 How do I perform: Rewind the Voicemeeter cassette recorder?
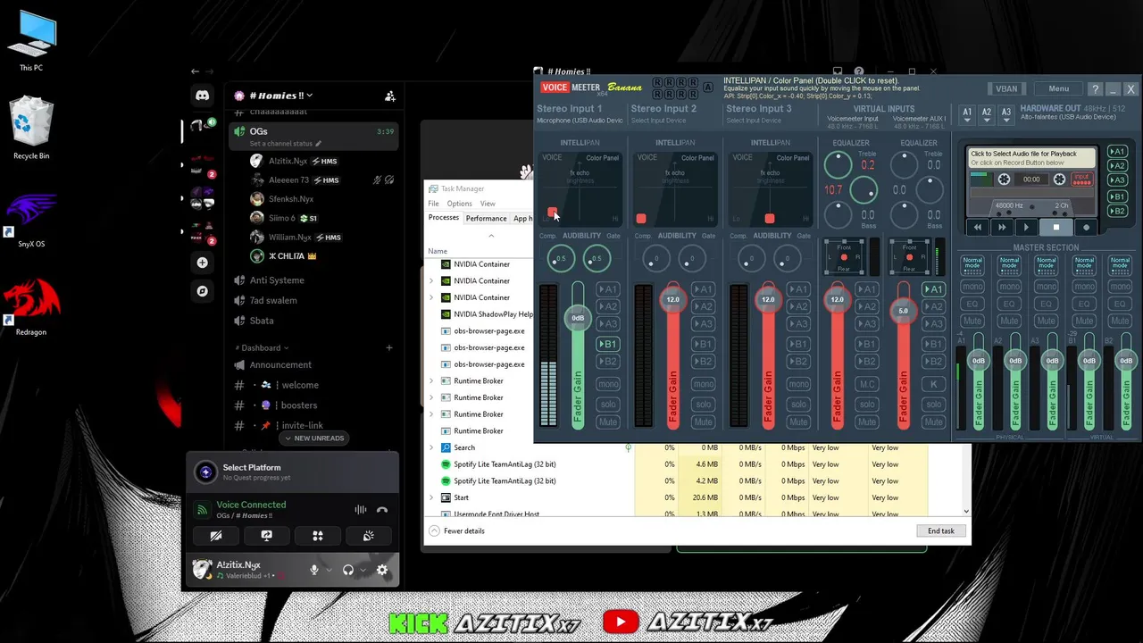tap(978, 227)
